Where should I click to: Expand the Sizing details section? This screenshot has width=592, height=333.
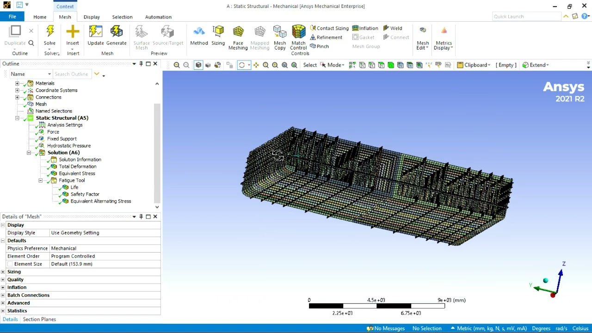tap(3, 272)
